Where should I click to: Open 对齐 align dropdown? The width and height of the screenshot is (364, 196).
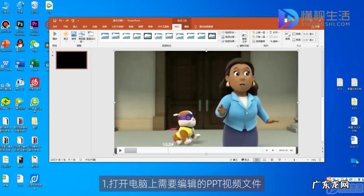pos(275,33)
